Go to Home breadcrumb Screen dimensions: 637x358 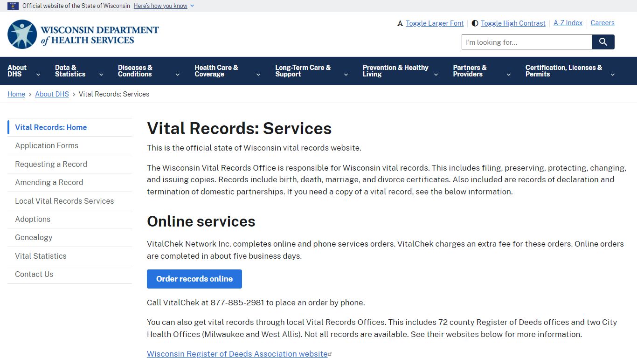(16, 94)
